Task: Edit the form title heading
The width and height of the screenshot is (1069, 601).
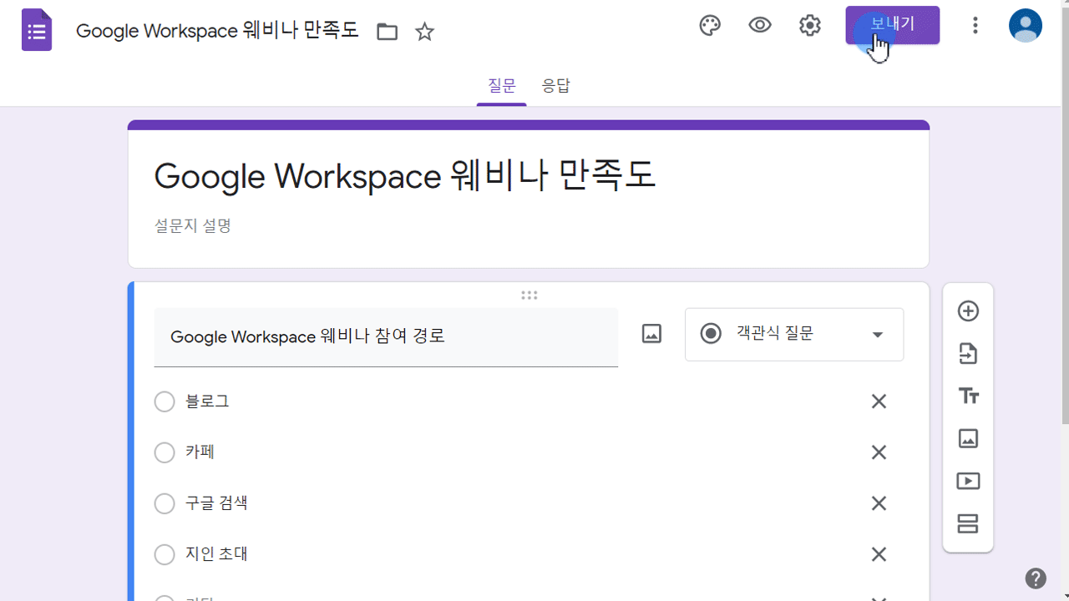Action: pos(406,176)
